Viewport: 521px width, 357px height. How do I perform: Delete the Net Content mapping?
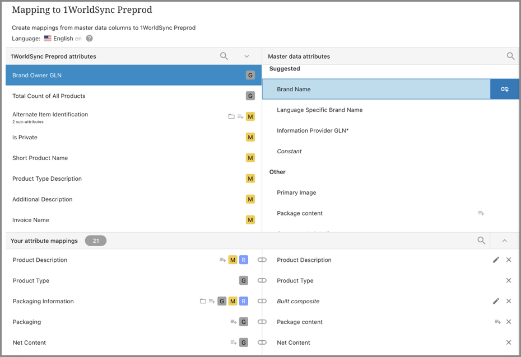point(509,342)
